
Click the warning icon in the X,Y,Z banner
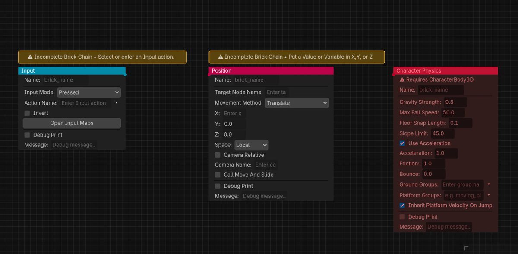click(x=221, y=57)
